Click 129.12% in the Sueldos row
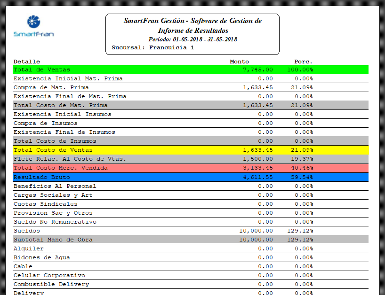385x295 pixels. pos(300,231)
